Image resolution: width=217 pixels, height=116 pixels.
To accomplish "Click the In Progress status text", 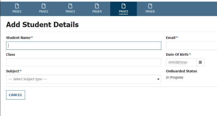I will coord(175,77).
